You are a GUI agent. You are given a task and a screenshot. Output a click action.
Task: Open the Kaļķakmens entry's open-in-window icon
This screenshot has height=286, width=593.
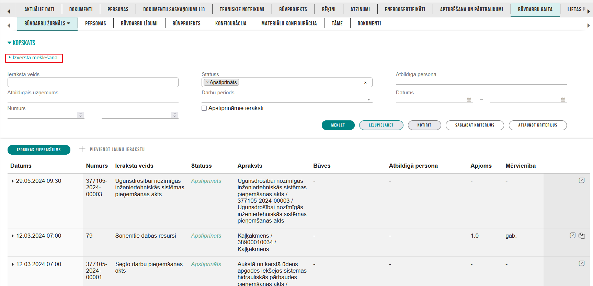[572, 235]
